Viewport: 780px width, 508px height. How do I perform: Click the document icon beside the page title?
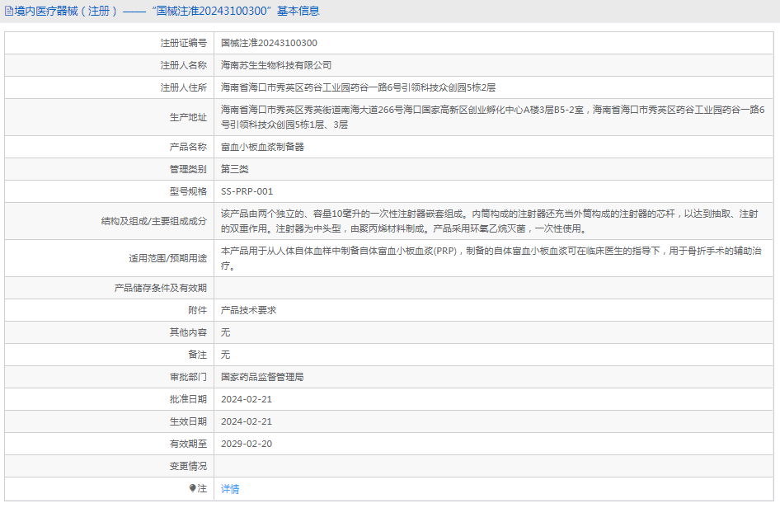(x=9, y=11)
